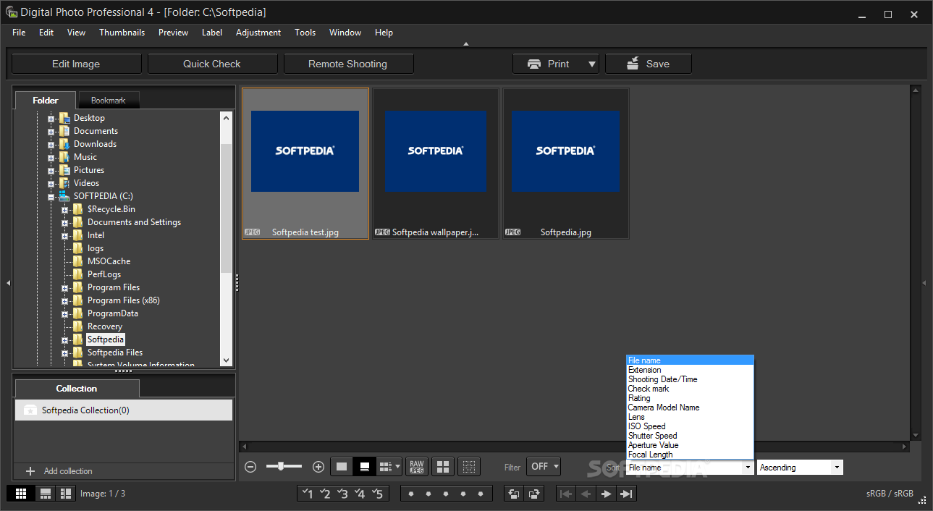Click the Save button
This screenshot has width=933, height=511.
click(x=649, y=64)
